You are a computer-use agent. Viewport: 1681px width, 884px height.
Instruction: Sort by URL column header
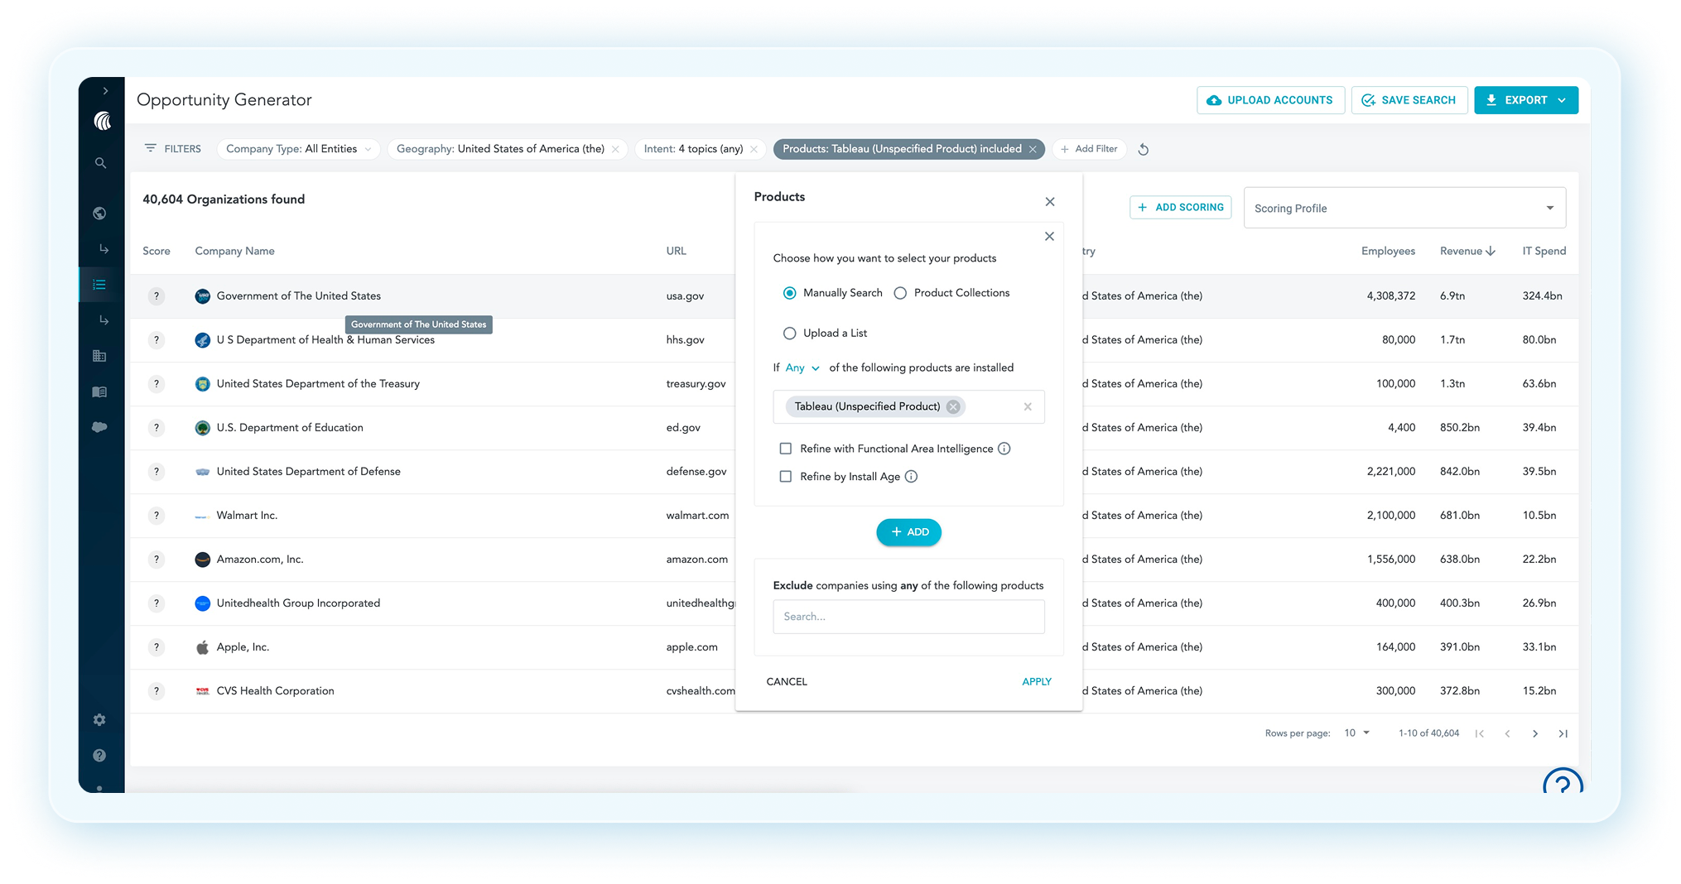coord(676,252)
